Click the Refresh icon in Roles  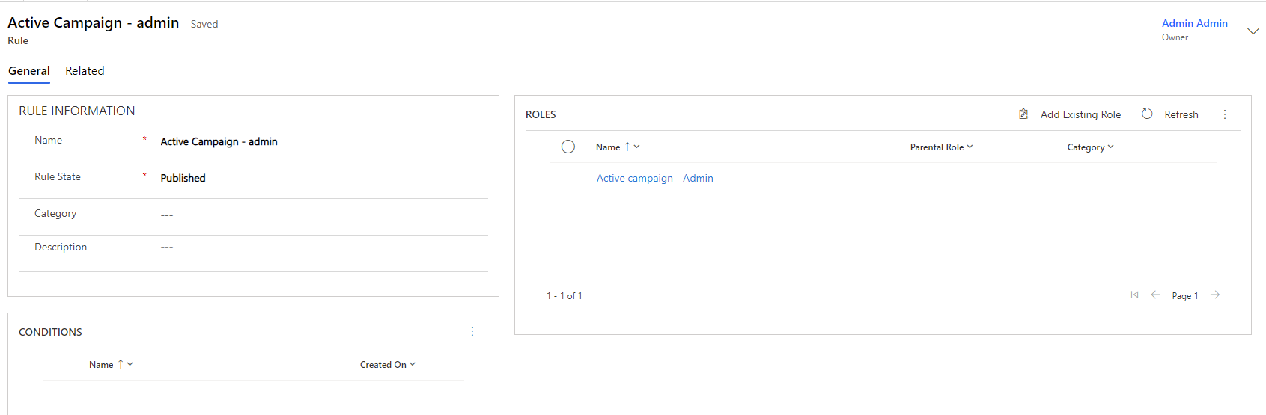pyautogui.click(x=1147, y=114)
